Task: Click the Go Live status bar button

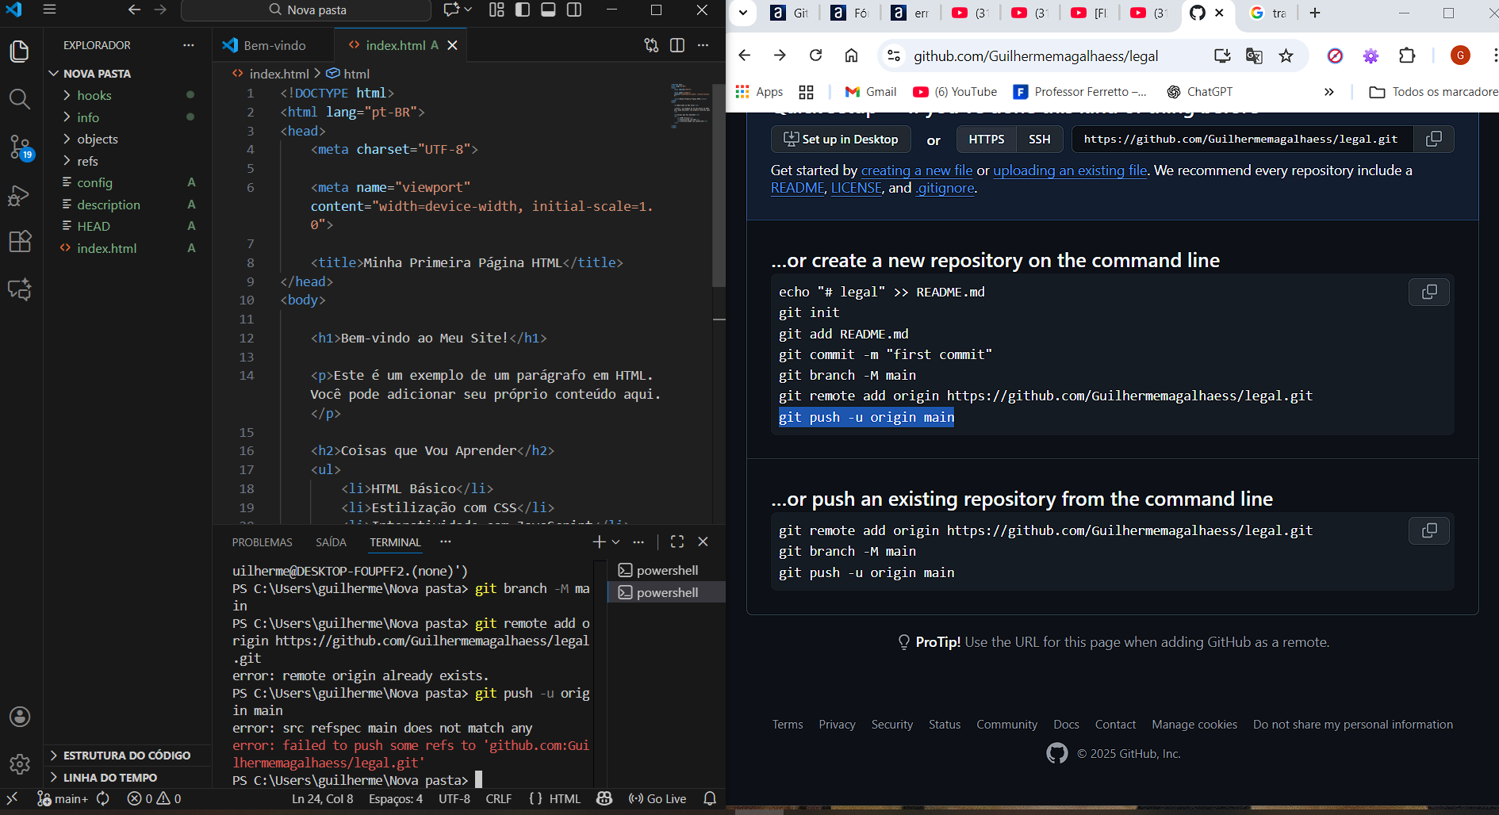Action: coord(657,798)
